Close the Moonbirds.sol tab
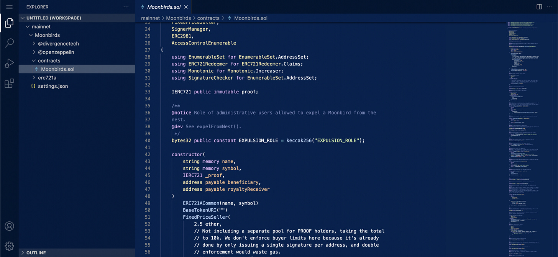 (186, 7)
